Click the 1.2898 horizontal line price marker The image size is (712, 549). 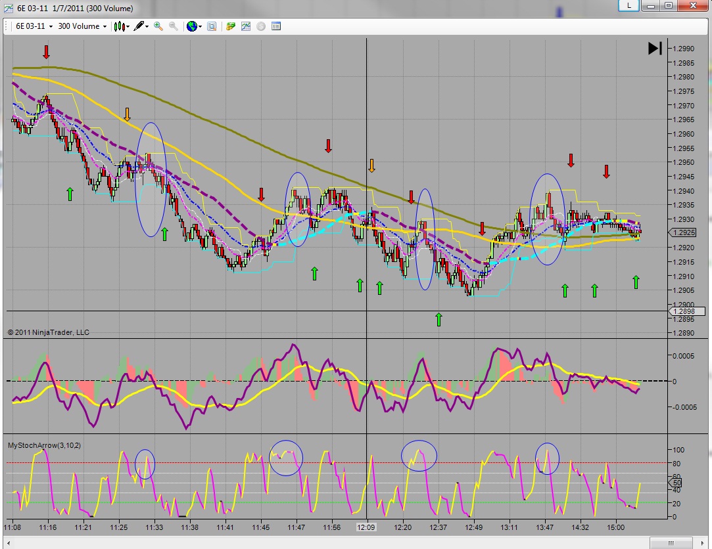coord(687,311)
